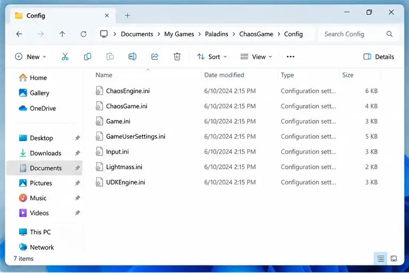Click chevron before Documents in breadcrumb

(x=115, y=34)
